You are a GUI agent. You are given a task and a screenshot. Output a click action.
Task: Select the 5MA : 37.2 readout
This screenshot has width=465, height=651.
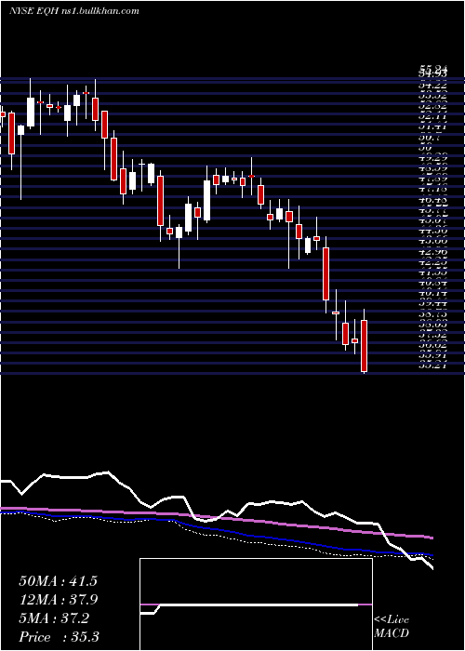pyautogui.click(x=54, y=618)
